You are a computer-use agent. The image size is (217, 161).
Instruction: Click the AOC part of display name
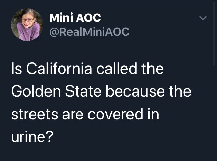pos(88,18)
